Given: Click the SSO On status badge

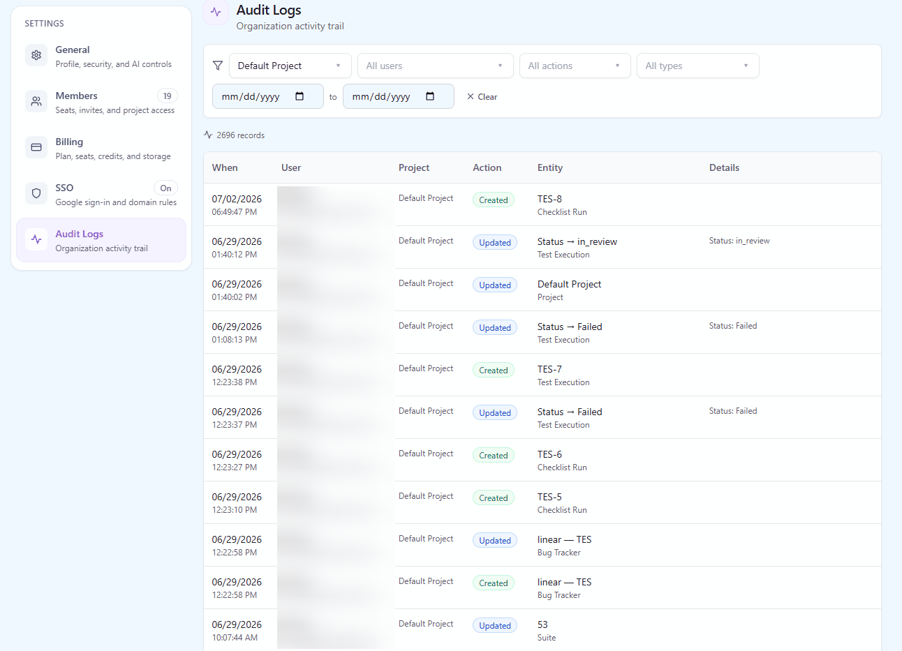Looking at the screenshot, I should tap(165, 188).
